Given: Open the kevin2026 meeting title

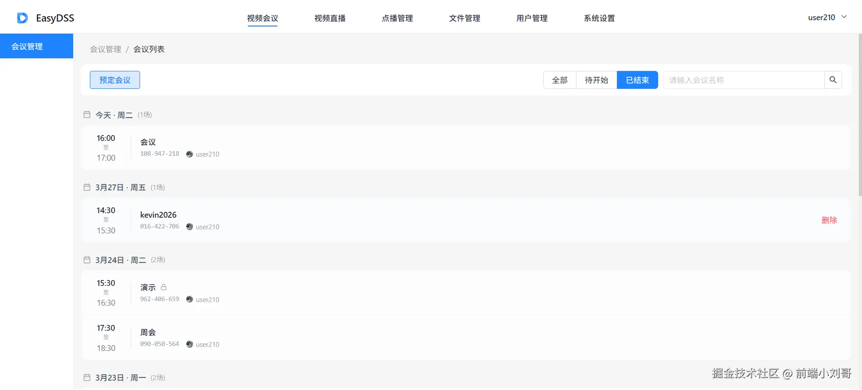Looking at the screenshot, I should pos(158,215).
